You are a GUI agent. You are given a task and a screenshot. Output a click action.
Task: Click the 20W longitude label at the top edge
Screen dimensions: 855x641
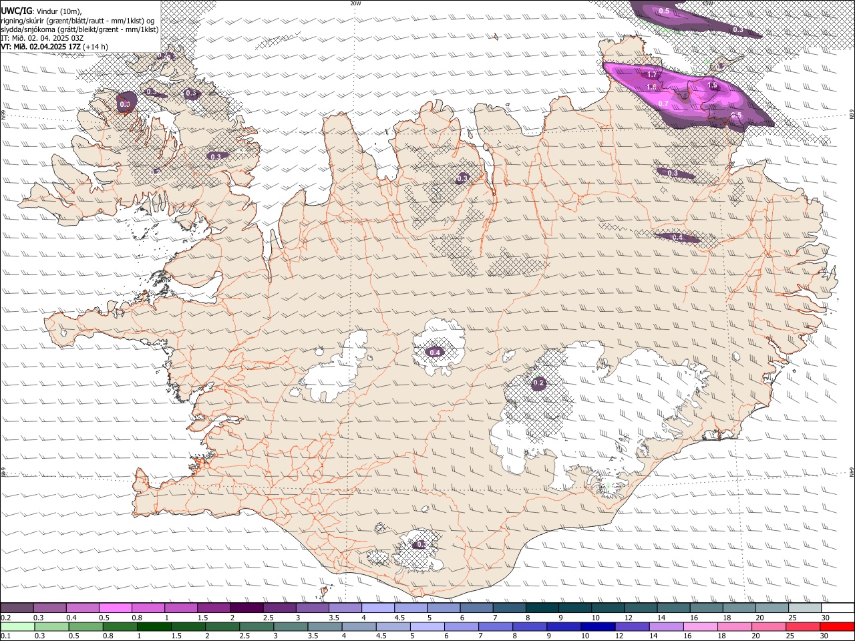click(355, 3)
